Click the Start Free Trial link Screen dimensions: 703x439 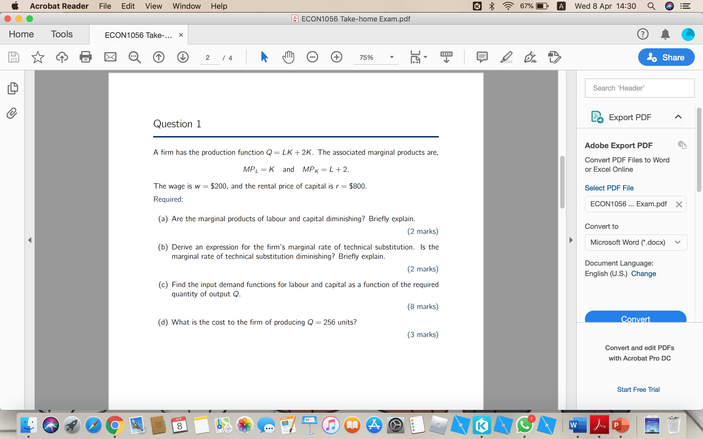638,389
